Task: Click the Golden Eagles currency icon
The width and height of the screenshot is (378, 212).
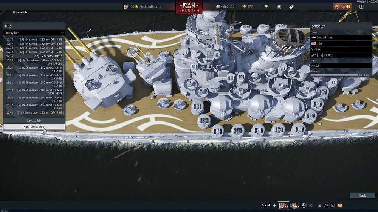Action: pyautogui.click(x=244, y=6)
